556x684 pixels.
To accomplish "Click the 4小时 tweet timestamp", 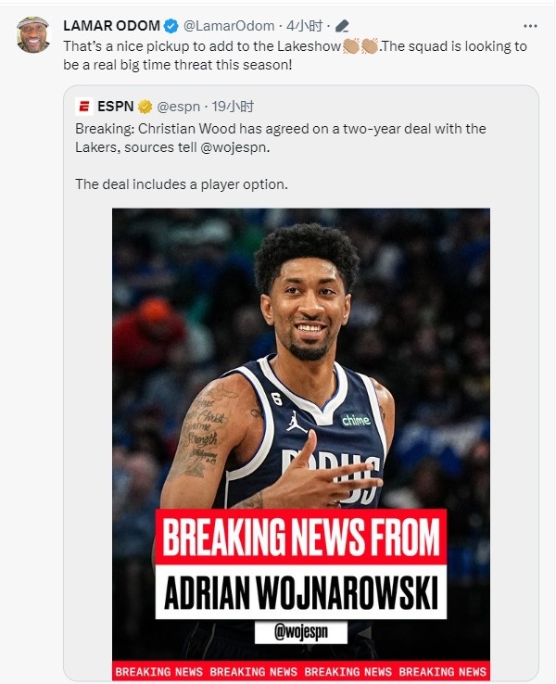I will click(304, 26).
